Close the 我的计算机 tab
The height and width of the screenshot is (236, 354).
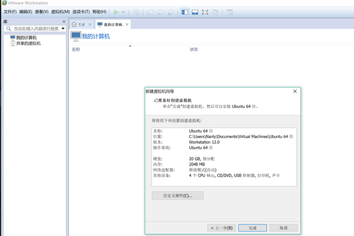tap(127, 24)
